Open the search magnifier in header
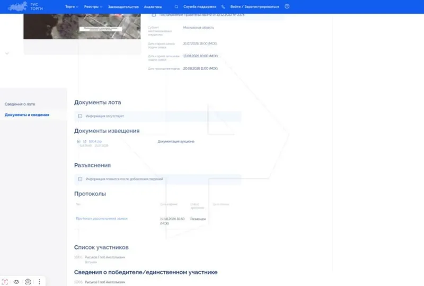The width and height of the screenshot is (424, 286). [x=176, y=7]
